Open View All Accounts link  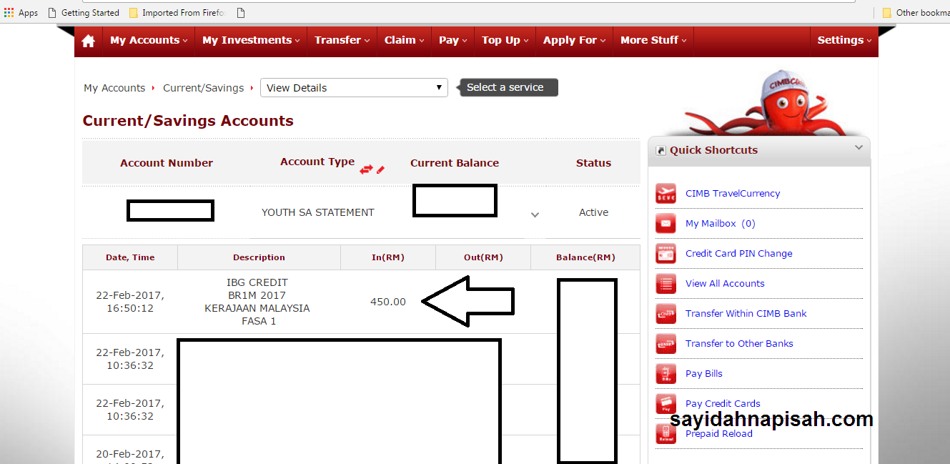coord(725,284)
